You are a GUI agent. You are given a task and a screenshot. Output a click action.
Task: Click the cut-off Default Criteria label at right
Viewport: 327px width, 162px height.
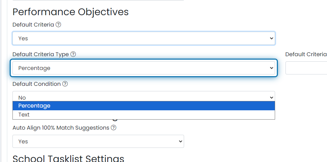coord(306,54)
